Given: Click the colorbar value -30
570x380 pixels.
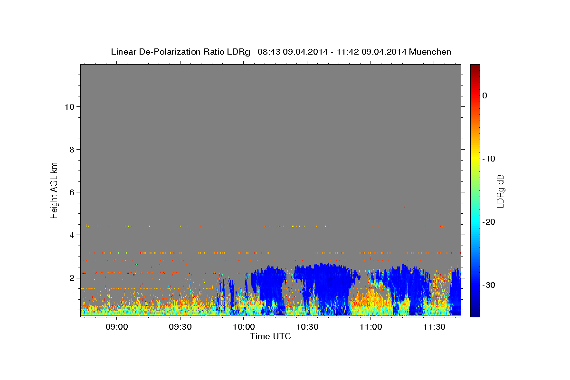Looking at the screenshot, I should click(x=489, y=285).
